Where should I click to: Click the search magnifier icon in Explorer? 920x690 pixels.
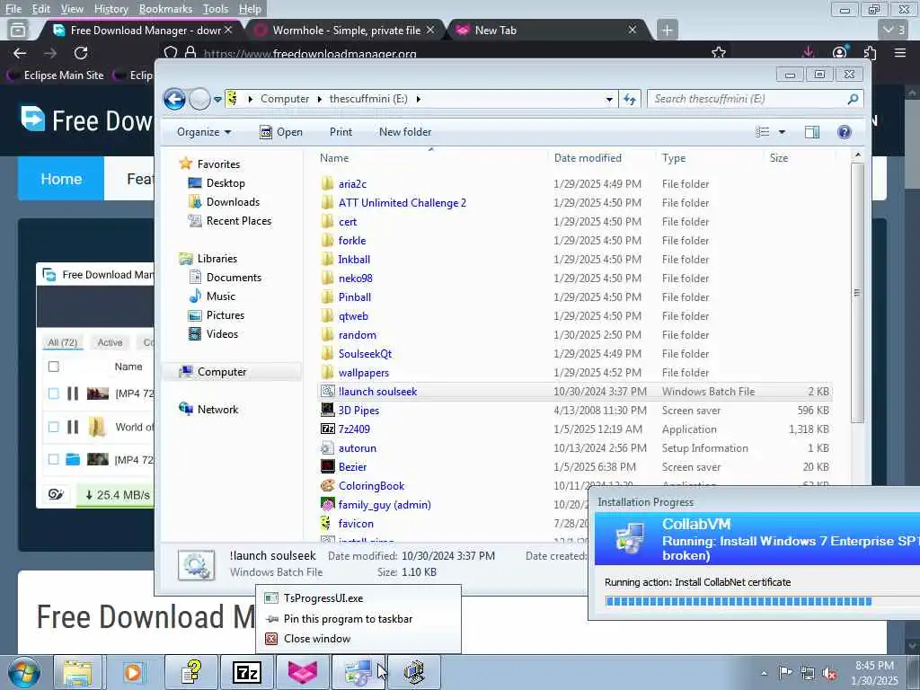[x=853, y=99]
